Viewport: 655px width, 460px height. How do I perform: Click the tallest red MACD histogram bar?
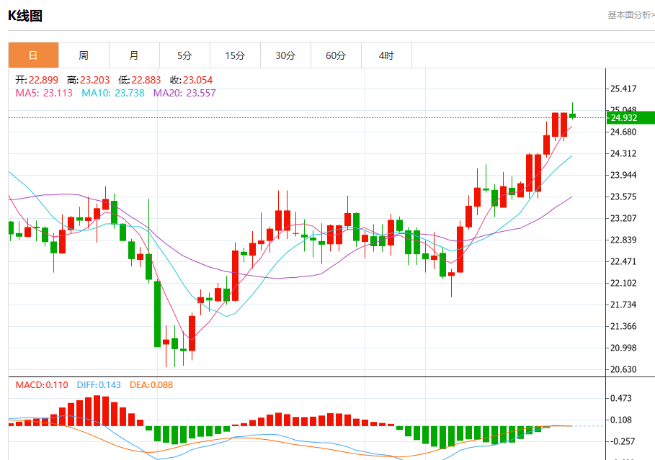(x=97, y=411)
